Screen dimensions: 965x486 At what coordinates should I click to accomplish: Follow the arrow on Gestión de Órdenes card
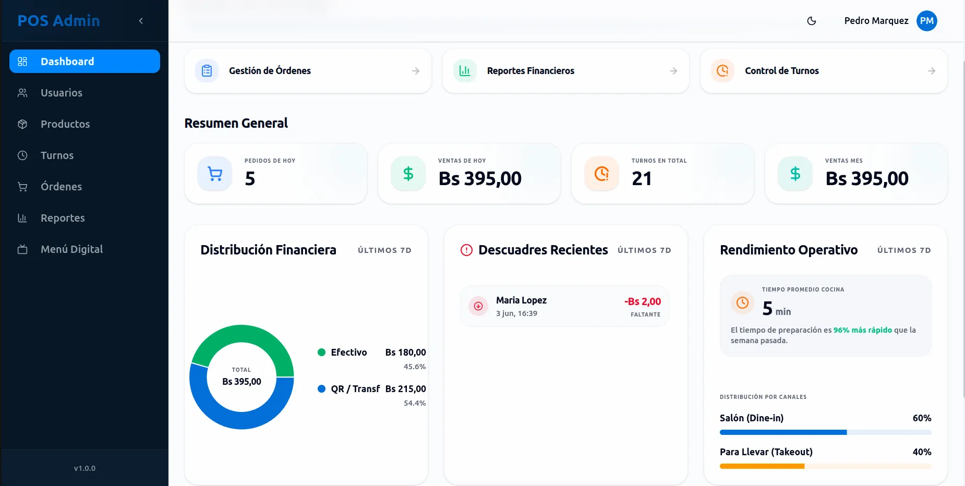[416, 71]
